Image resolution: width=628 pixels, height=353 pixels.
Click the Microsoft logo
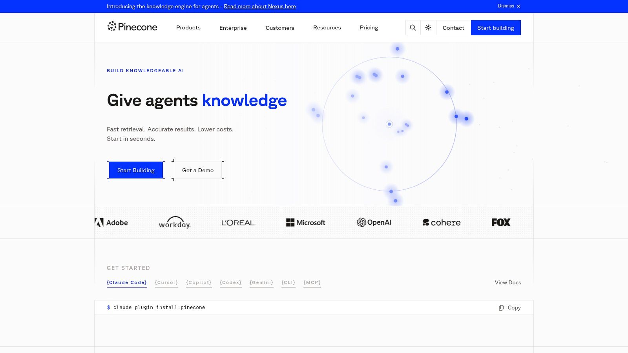(306, 222)
